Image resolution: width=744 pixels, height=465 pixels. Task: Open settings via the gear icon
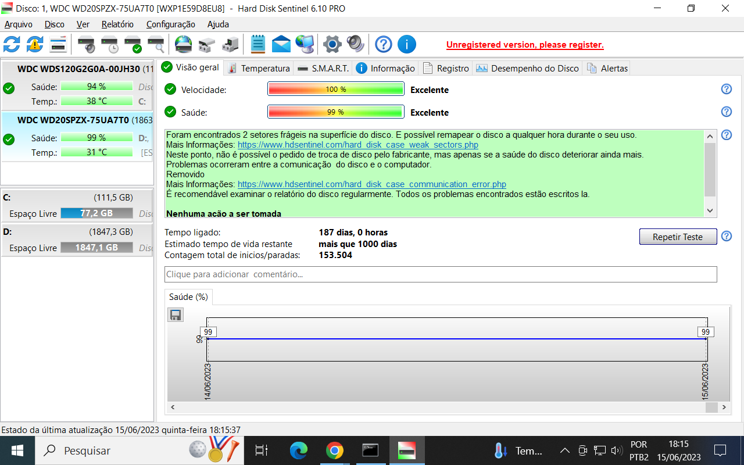click(x=332, y=44)
